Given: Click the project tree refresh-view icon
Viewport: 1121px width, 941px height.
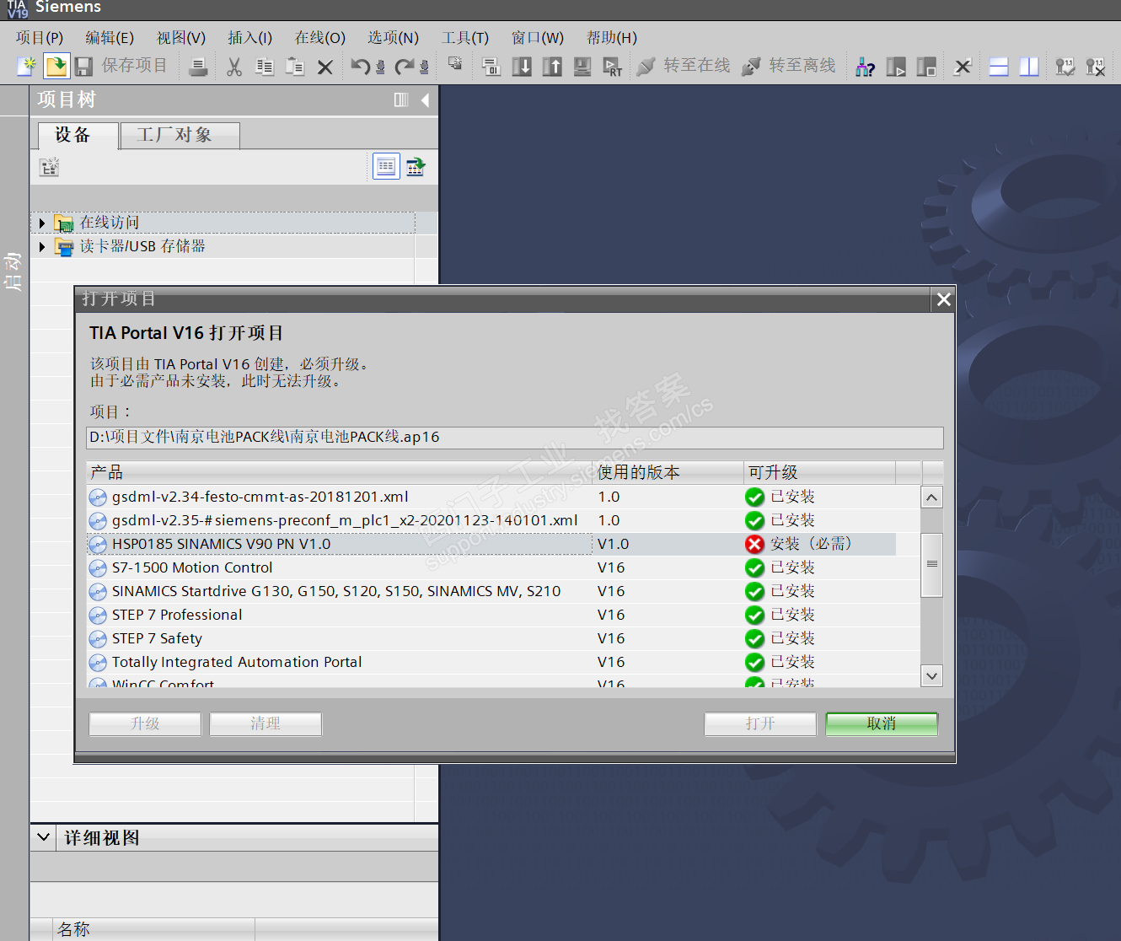Looking at the screenshot, I should click(x=416, y=166).
